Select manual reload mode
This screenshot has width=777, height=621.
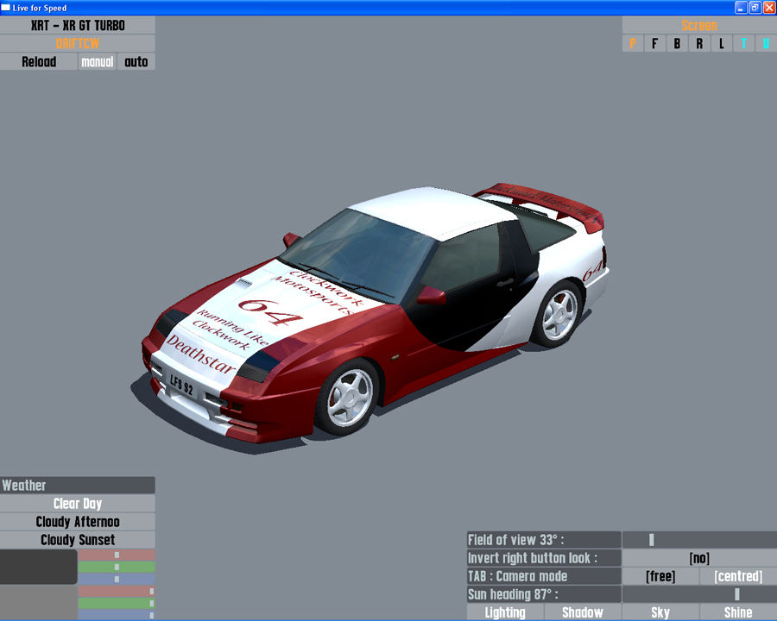(97, 61)
